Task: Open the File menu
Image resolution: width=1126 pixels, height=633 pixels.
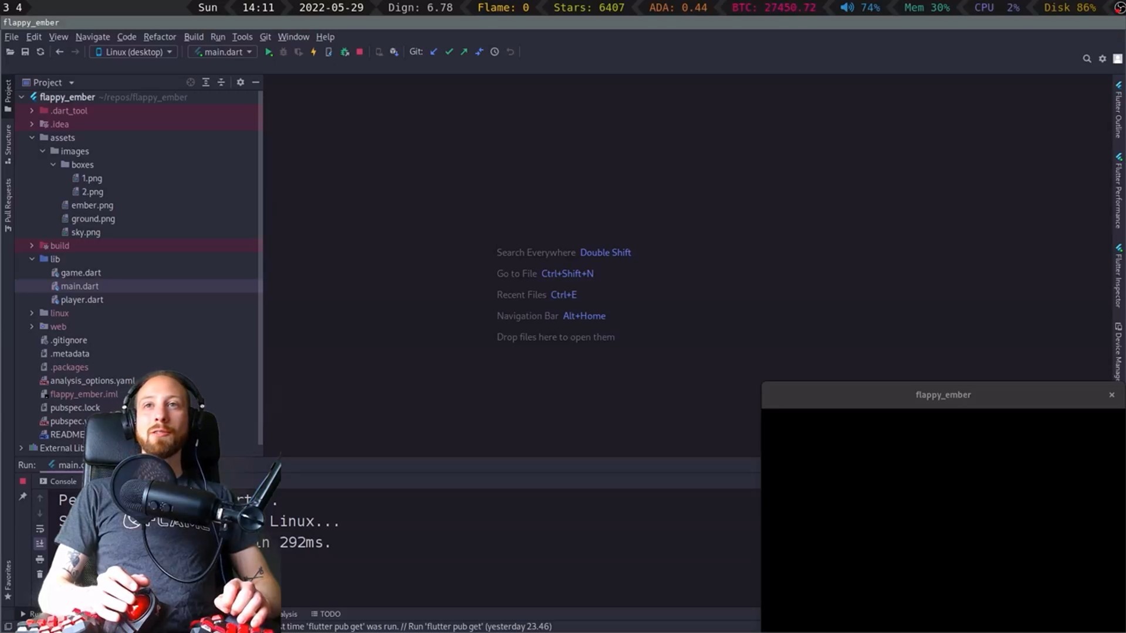Action: coord(11,37)
